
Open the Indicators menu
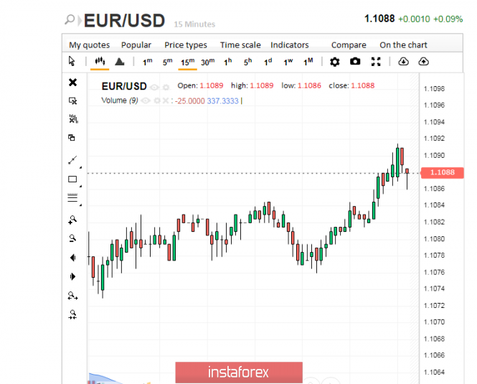point(289,45)
